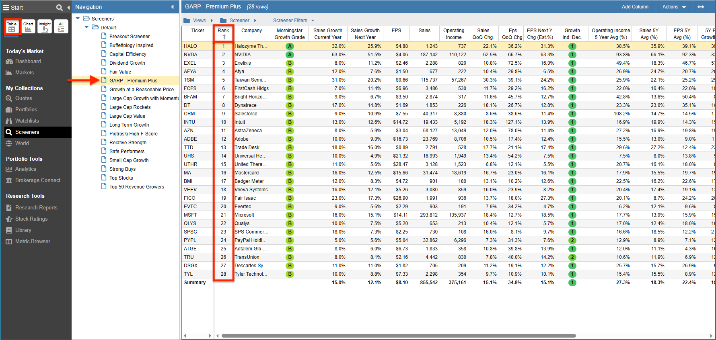Viewport: 716px width, 340px height.
Task: Click TransUnion growth decile 2 badge
Action: point(572,257)
